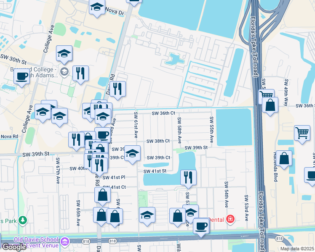Screen dimensions: 315x252
Task: Click the Broward College graduation cap pin
Action: [64, 71]
